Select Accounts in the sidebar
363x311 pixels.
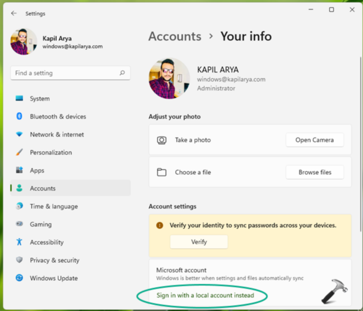tap(70, 188)
